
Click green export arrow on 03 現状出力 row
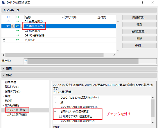point(17,30)
